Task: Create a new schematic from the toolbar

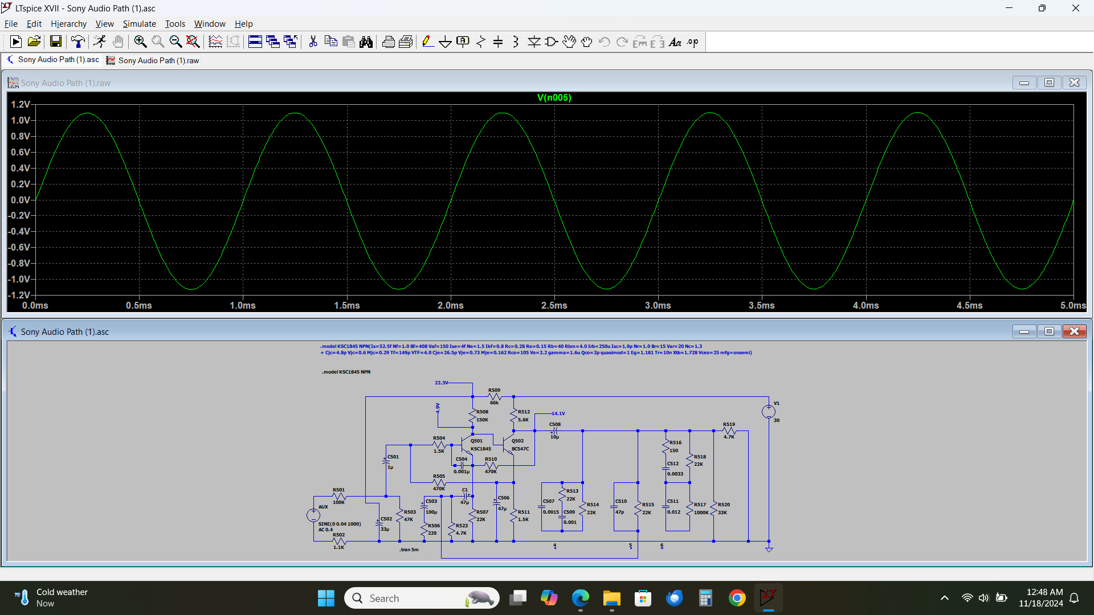Action: point(15,42)
